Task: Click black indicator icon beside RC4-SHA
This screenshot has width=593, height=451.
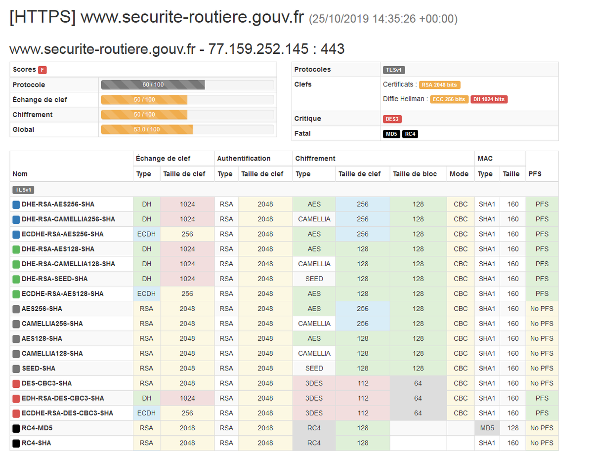Action: coord(16,443)
